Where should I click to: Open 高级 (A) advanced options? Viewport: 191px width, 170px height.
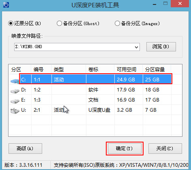[x=25, y=149]
